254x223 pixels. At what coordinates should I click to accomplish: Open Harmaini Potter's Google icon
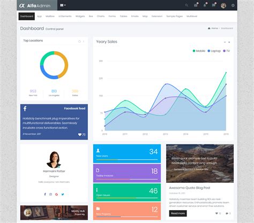click(x=56, y=194)
